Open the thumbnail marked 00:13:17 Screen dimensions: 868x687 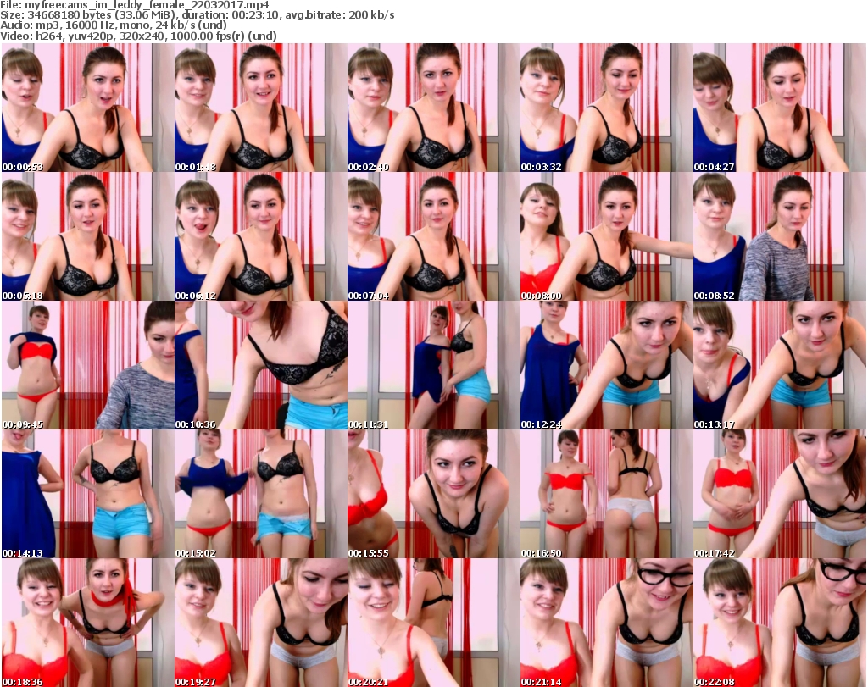(x=780, y=365)
